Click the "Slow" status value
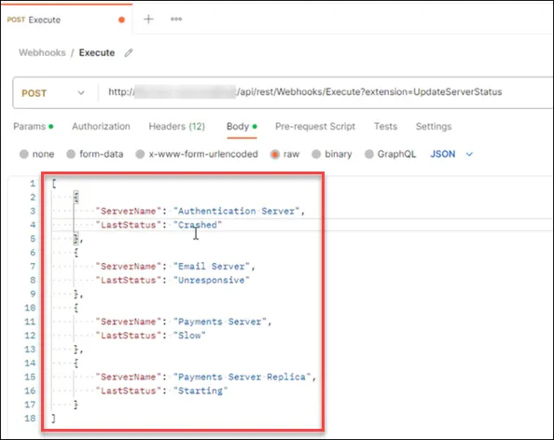The height and width of the screenshot is (440, 554). point(189,336)
